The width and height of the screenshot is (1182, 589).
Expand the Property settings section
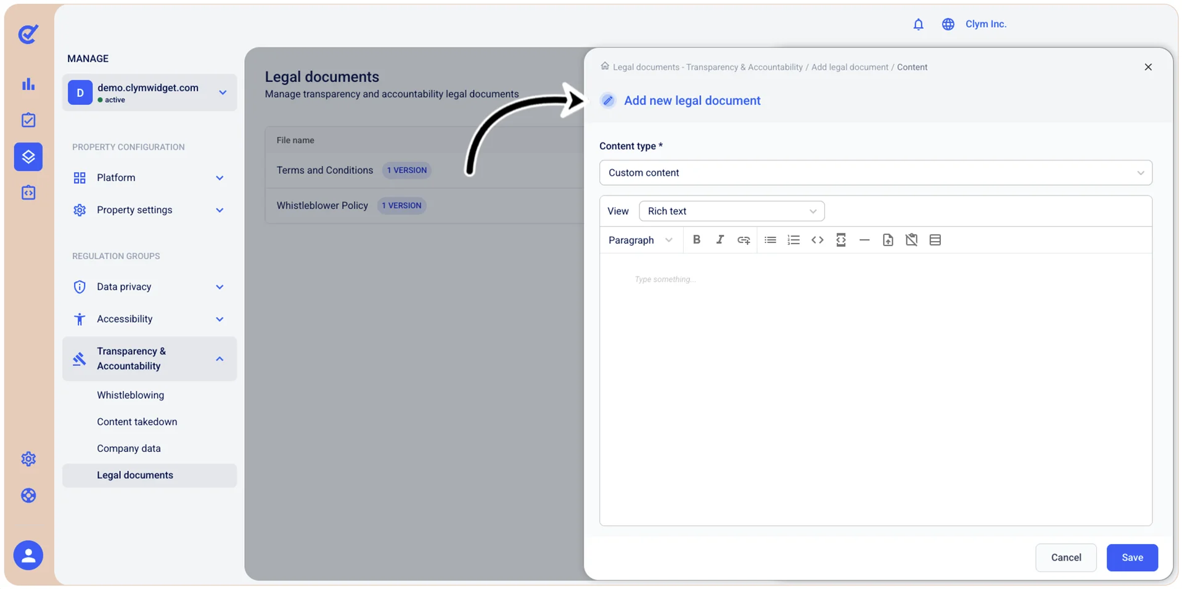click(x=149, y=210)
